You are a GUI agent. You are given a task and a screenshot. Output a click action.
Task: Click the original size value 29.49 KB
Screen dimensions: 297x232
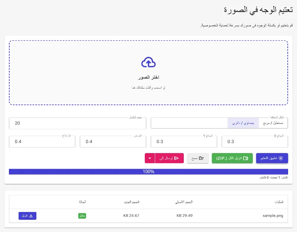tap(185, 216)
